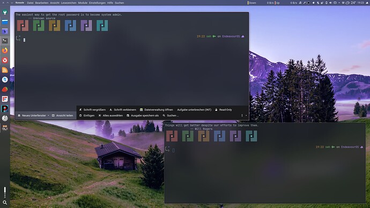Open the Datei menu
The image size is (370, 208).
pos(30,3)
